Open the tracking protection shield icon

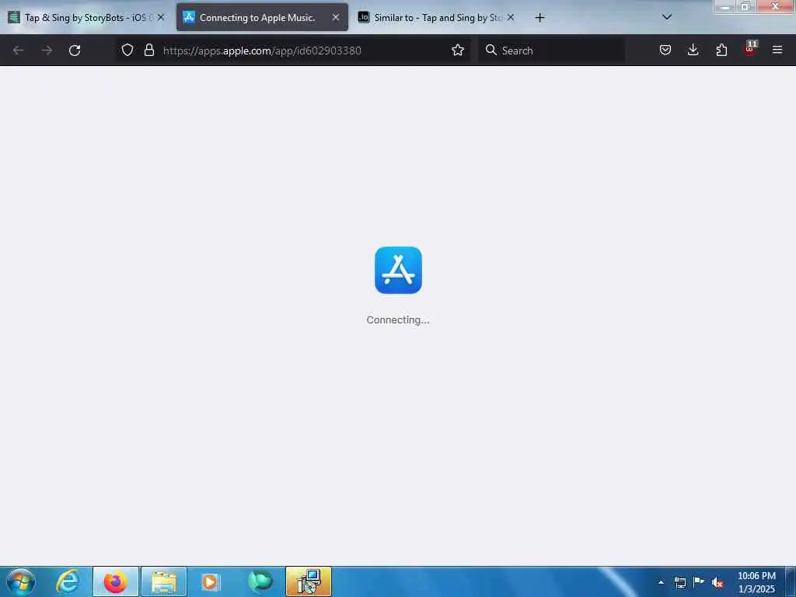[x=127, y=50]
